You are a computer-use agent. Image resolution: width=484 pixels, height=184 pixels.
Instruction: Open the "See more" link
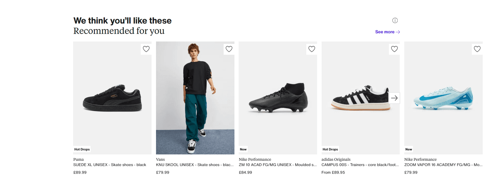pyautogui.click(x=384, y=32)
